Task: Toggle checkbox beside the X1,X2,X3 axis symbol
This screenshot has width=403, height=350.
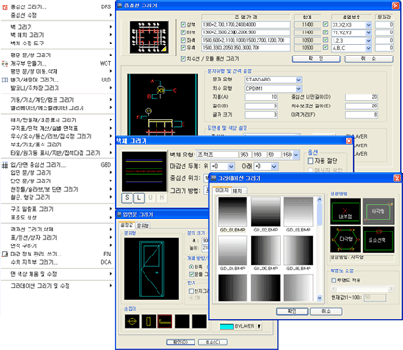Action: [325, 24]
